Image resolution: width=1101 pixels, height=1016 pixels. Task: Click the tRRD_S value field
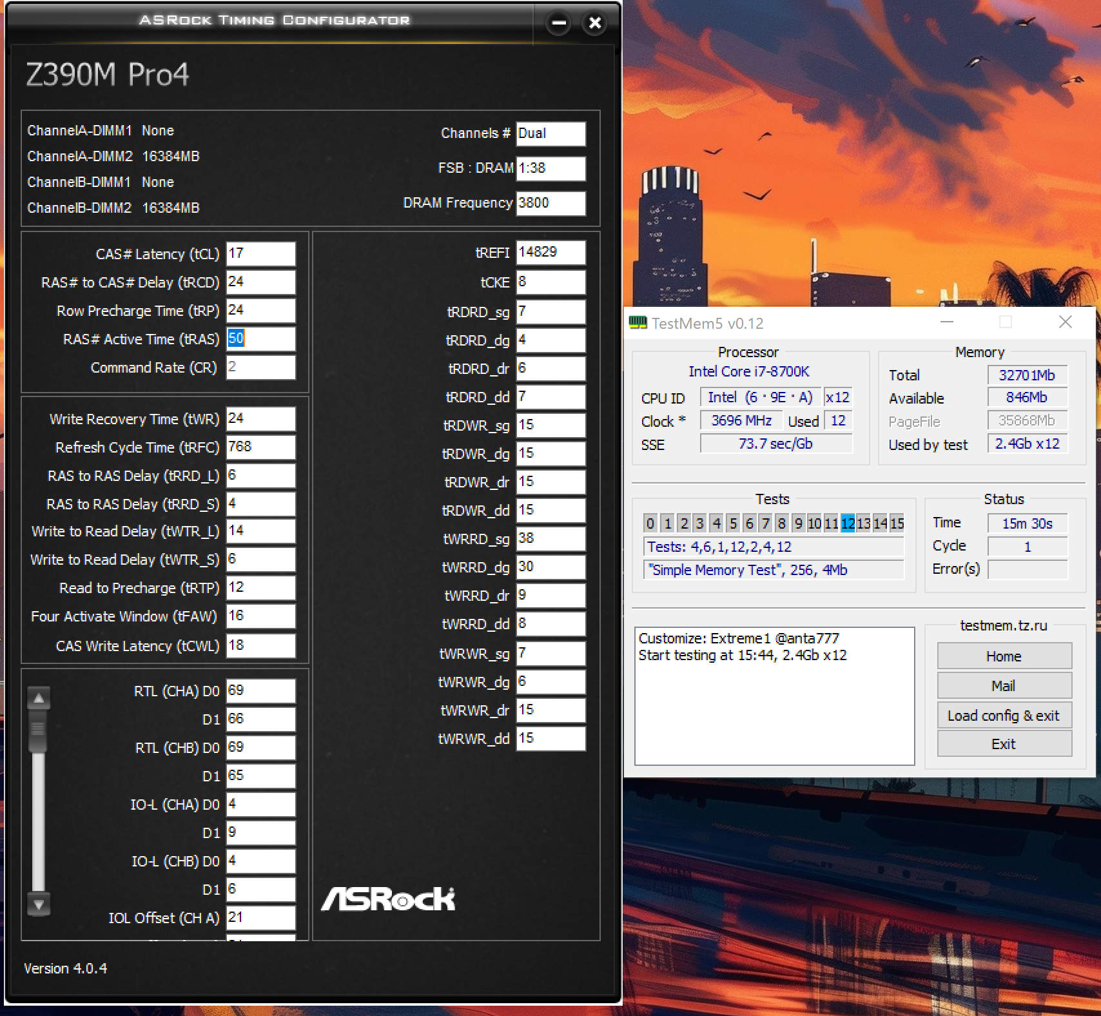click(261, 504)
